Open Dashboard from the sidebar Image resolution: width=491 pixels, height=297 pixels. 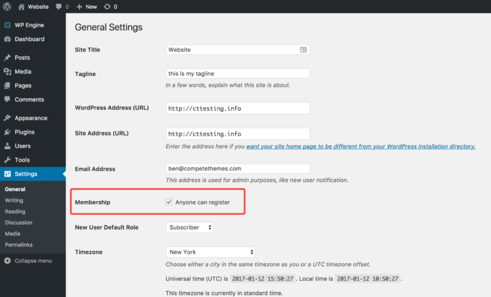[29, 39]
